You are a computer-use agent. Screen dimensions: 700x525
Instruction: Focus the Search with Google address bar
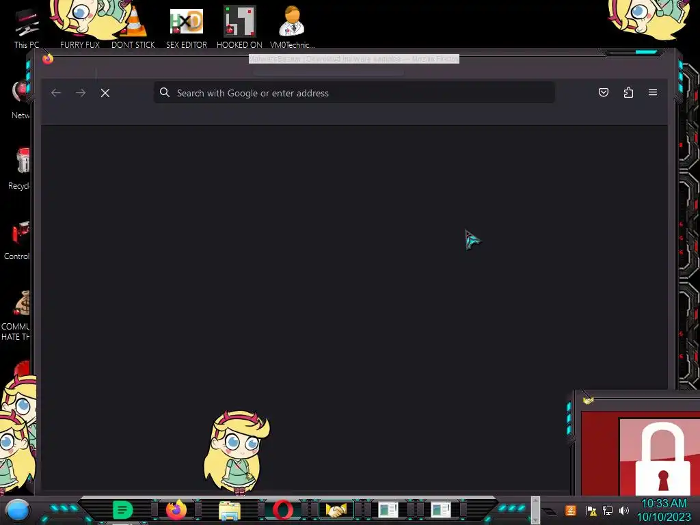click(354, 93)
